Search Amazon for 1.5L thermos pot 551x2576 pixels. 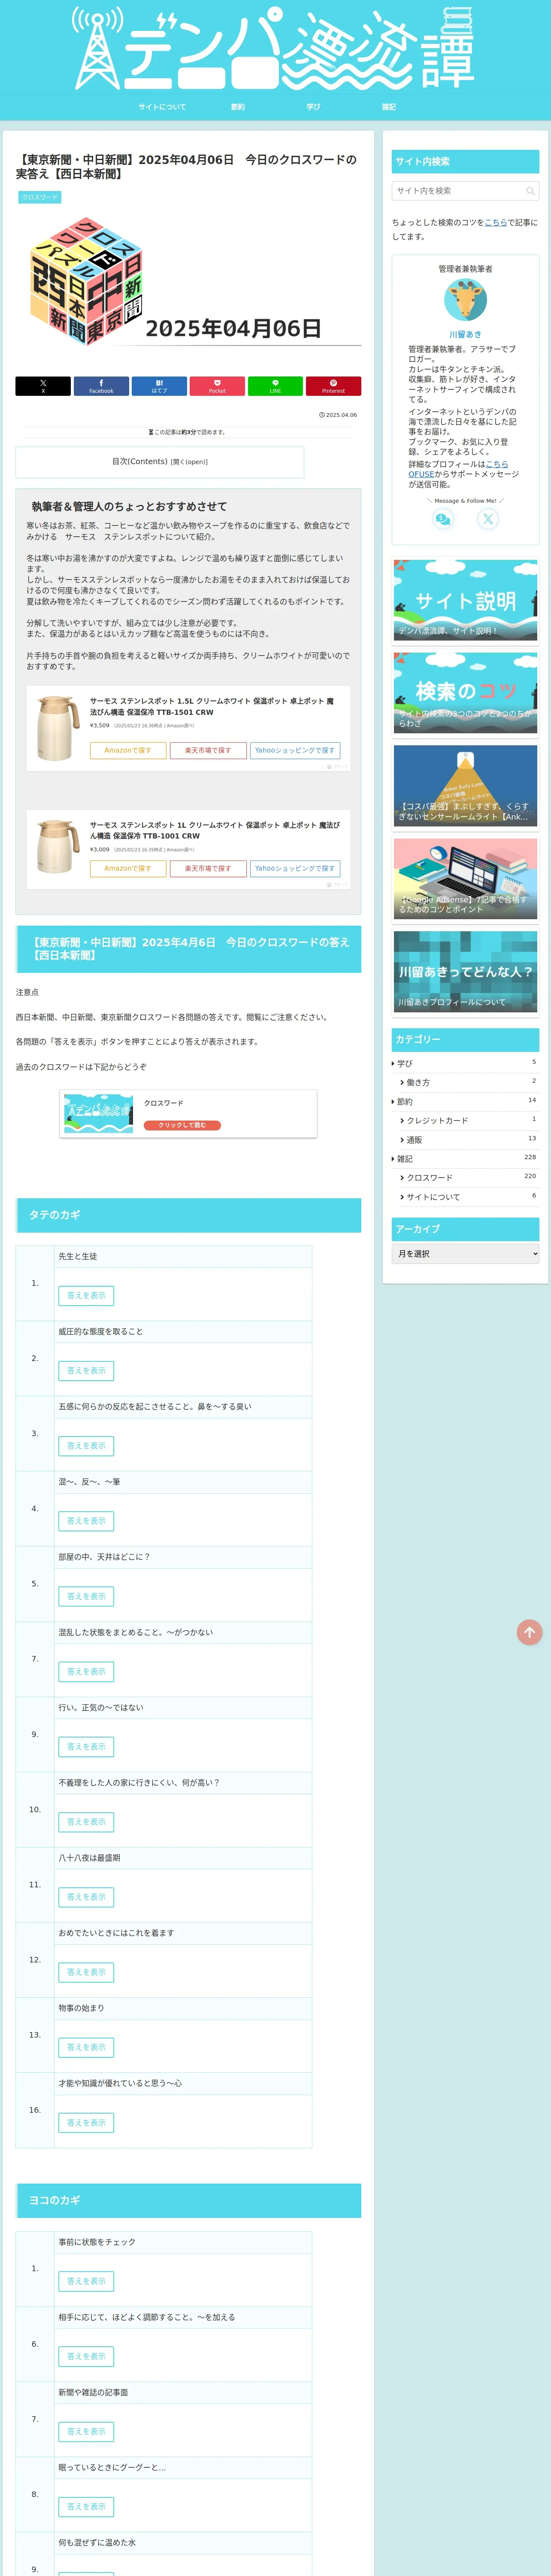[128, 750]
